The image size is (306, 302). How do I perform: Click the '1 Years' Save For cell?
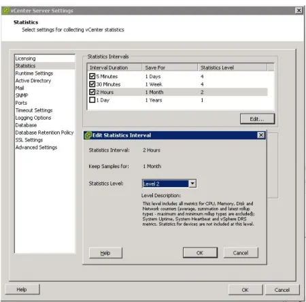(x=154, y=100)
